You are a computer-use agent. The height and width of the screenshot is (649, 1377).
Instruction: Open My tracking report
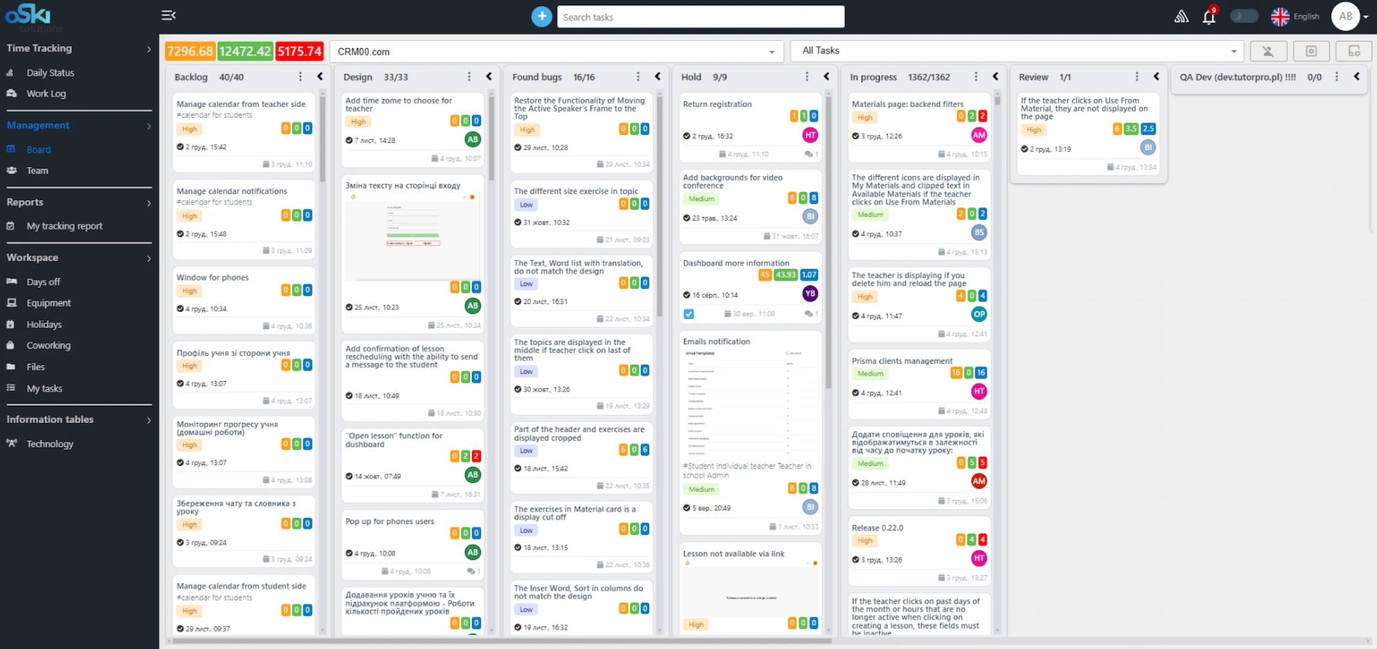click(x=64, y=226)
